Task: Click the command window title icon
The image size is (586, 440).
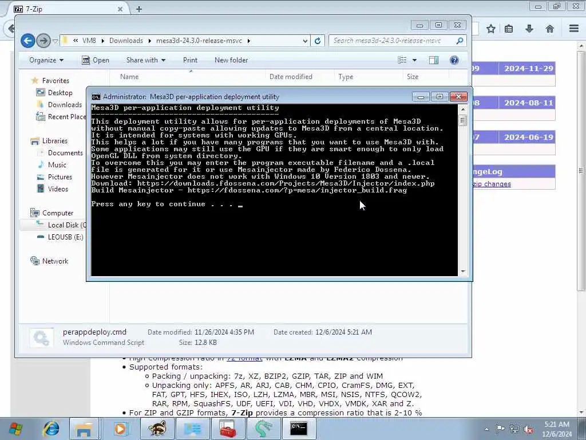Action: (96, 97)
